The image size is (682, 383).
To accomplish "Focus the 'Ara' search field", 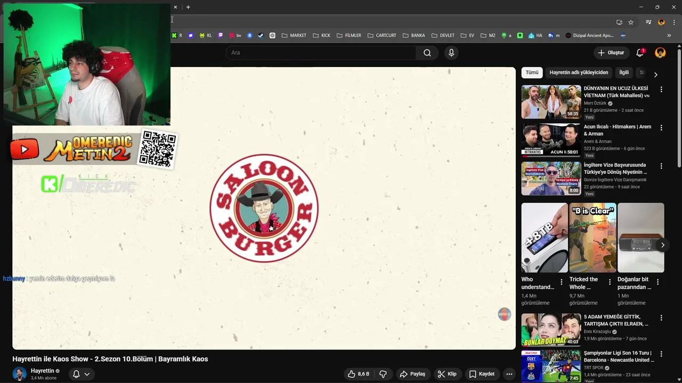I will click(321, 53).
